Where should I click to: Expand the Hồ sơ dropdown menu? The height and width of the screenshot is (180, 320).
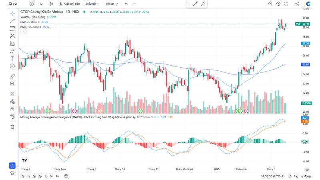coord(112,4)
